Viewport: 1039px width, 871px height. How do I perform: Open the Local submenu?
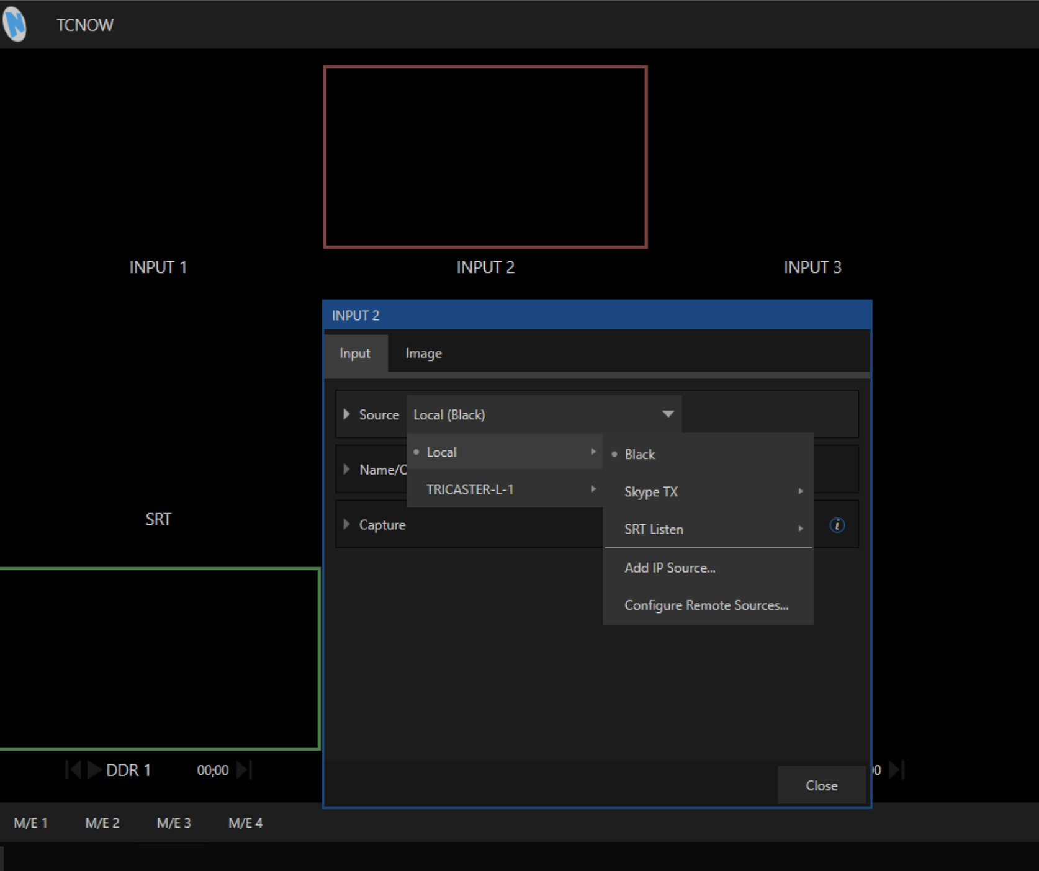pyautogui.click(x=505, y=452)
